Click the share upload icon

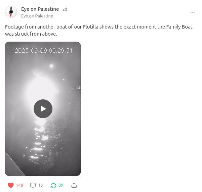click(74, 185)
